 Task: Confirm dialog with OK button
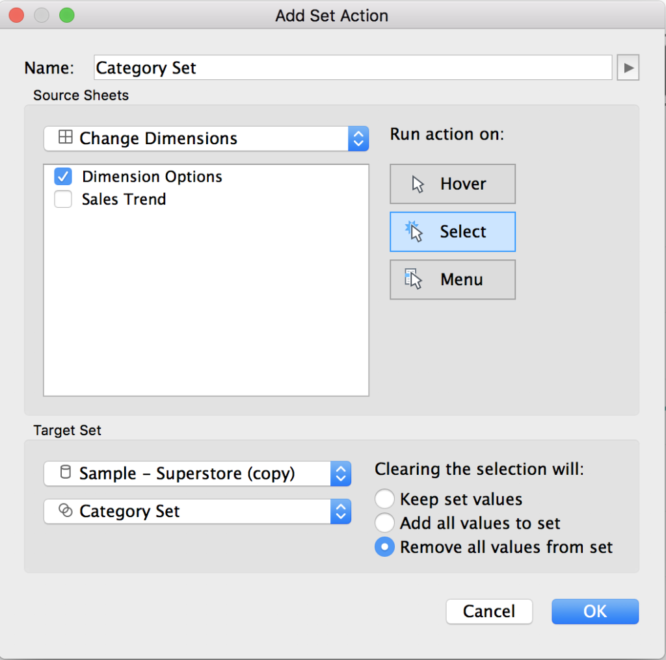click(x=595, y=611)
